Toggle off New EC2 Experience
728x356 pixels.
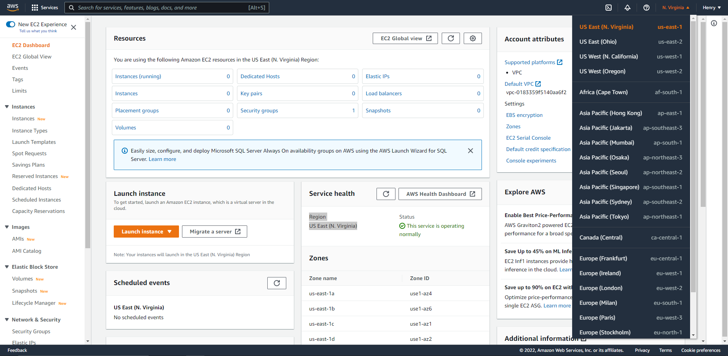click(x=11, y=24)
